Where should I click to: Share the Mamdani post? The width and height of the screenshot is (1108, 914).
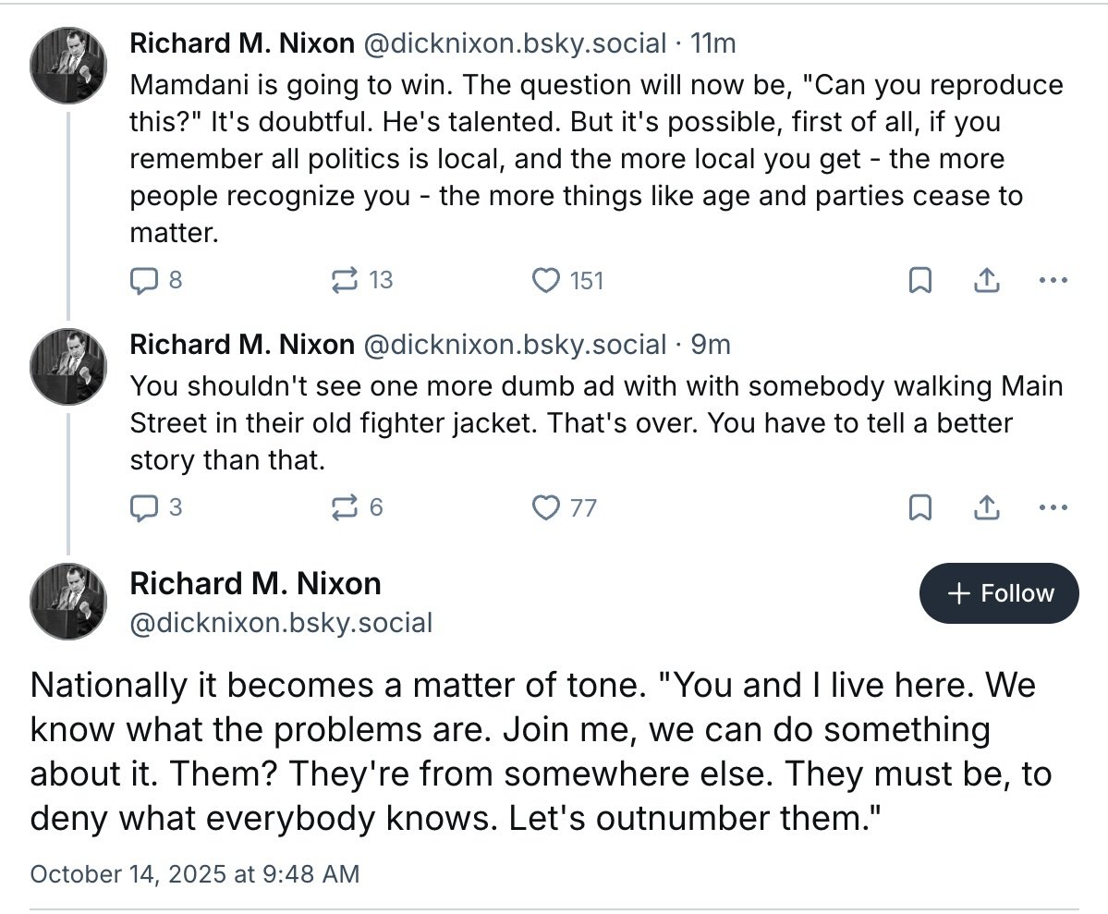pyautogui.click(x=986, y=280)
